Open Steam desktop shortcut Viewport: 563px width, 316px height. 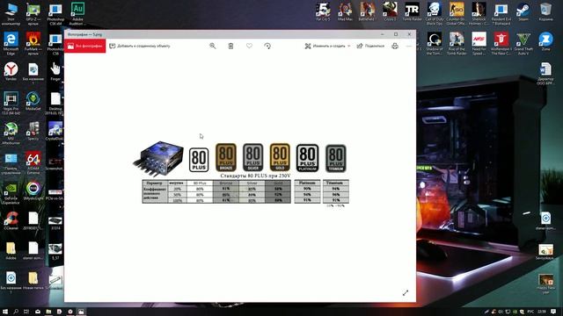(523, 11)
